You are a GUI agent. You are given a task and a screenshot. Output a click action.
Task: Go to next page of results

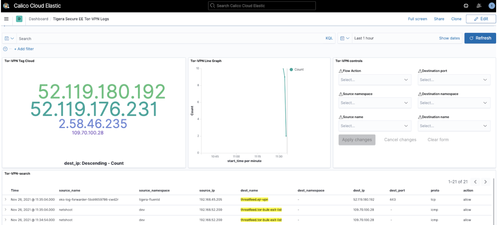pyautogui.click(x=485, y=182)
